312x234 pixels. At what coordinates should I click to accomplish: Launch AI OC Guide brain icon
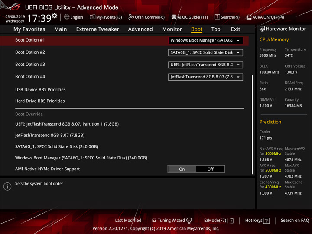174,17
